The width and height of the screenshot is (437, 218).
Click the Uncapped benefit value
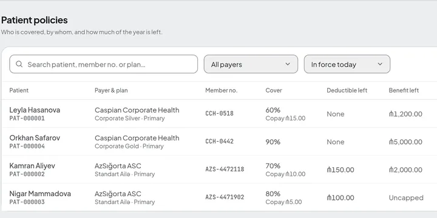[x=406, y=197]
